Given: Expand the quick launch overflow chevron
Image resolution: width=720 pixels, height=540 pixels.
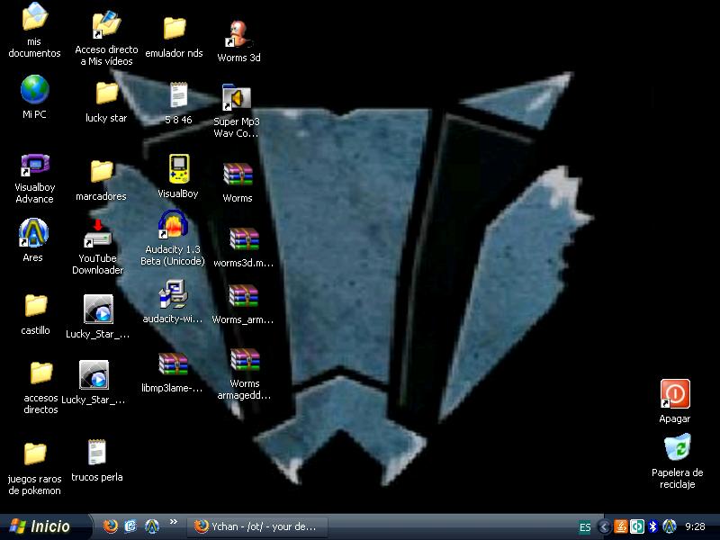Looking at the screenshot, I should coord(174,522).
